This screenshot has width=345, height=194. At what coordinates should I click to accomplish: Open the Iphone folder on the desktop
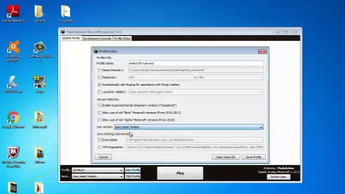point(39,13)
